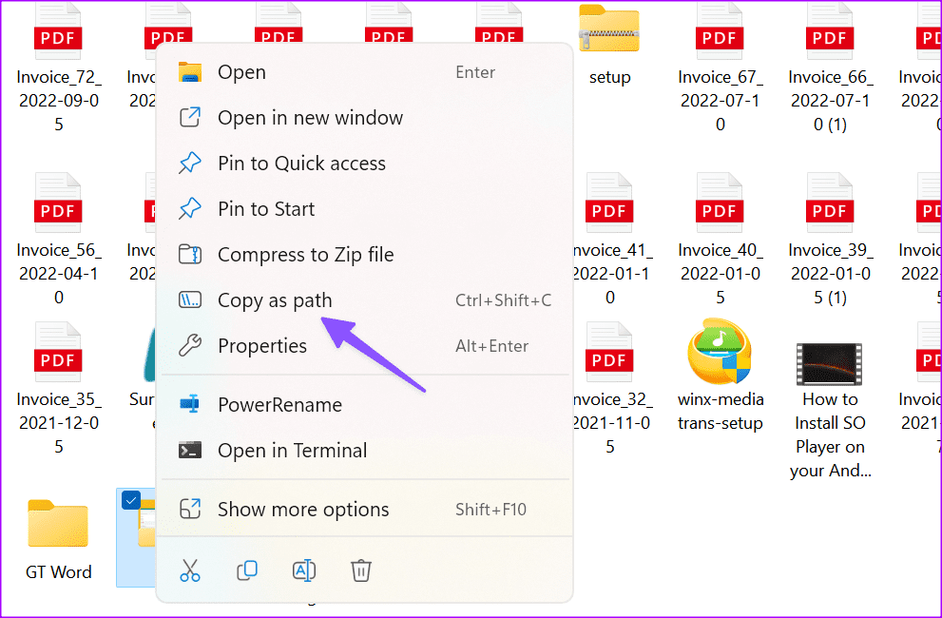Click the Delete trash can icon

[x=361, y=570]
